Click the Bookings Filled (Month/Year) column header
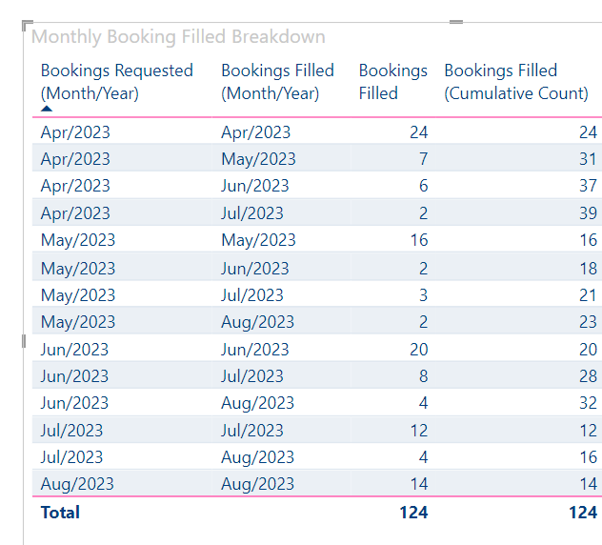 [x=277, y=82]
